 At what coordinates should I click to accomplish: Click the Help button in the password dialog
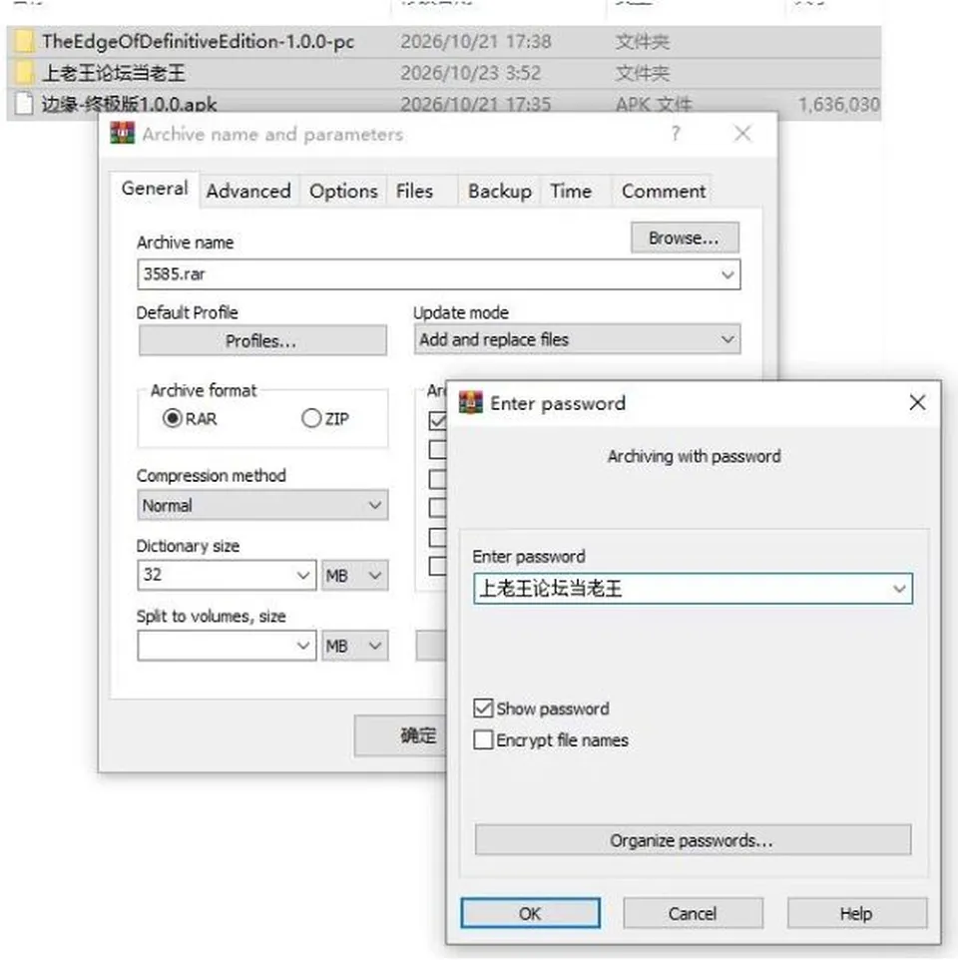[857, 913]
